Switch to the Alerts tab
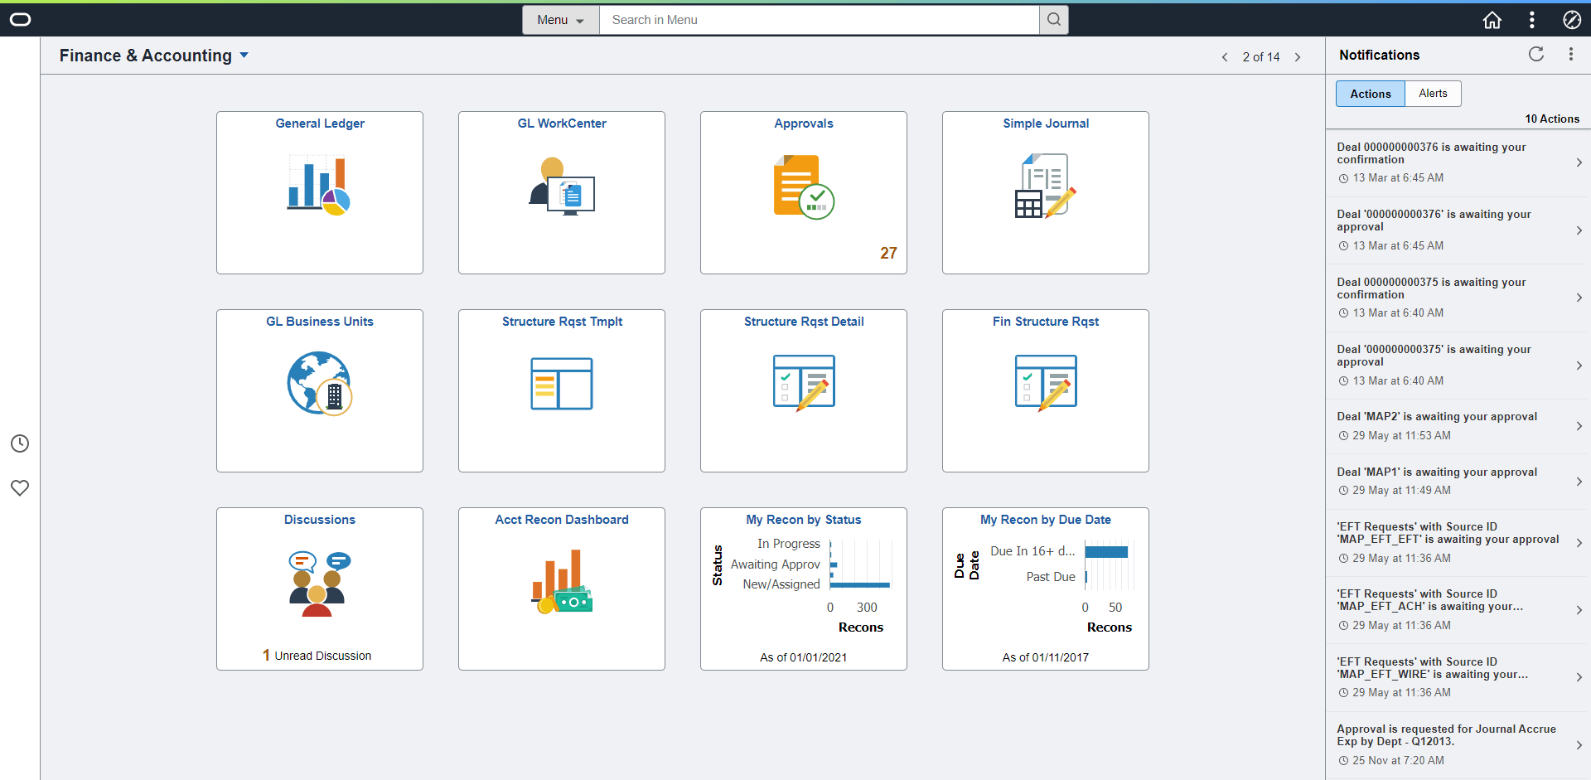The height and width of the screenshot is (780, 1591). pos(1433,93)
